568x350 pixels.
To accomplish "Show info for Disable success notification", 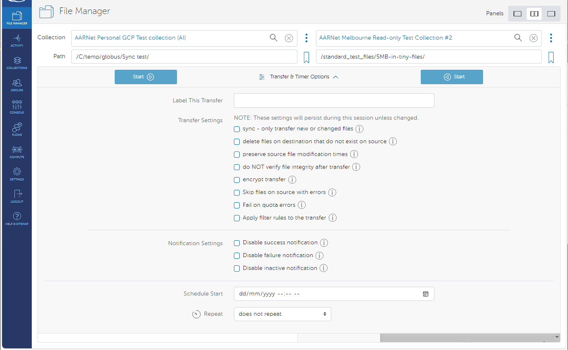I will click(324, 243).
